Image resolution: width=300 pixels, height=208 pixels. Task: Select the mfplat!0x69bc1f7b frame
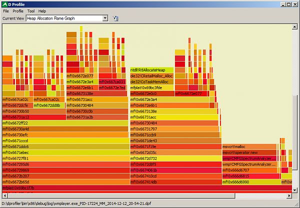point(147,188)
